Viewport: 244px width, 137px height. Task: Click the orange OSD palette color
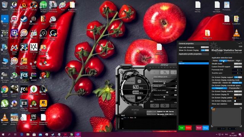(235, 98)
